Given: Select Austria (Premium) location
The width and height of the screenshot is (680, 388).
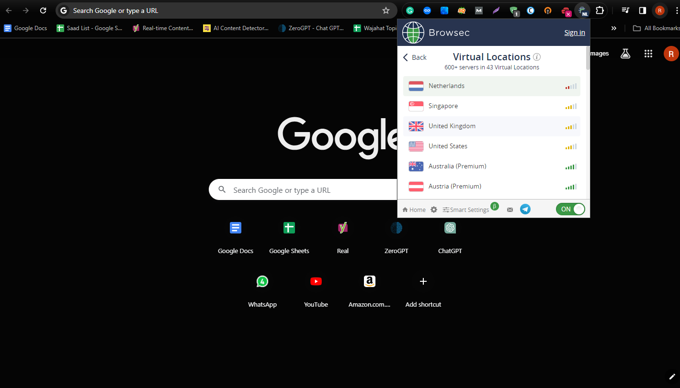Looking at the screenshot, I should pos(492,187).
